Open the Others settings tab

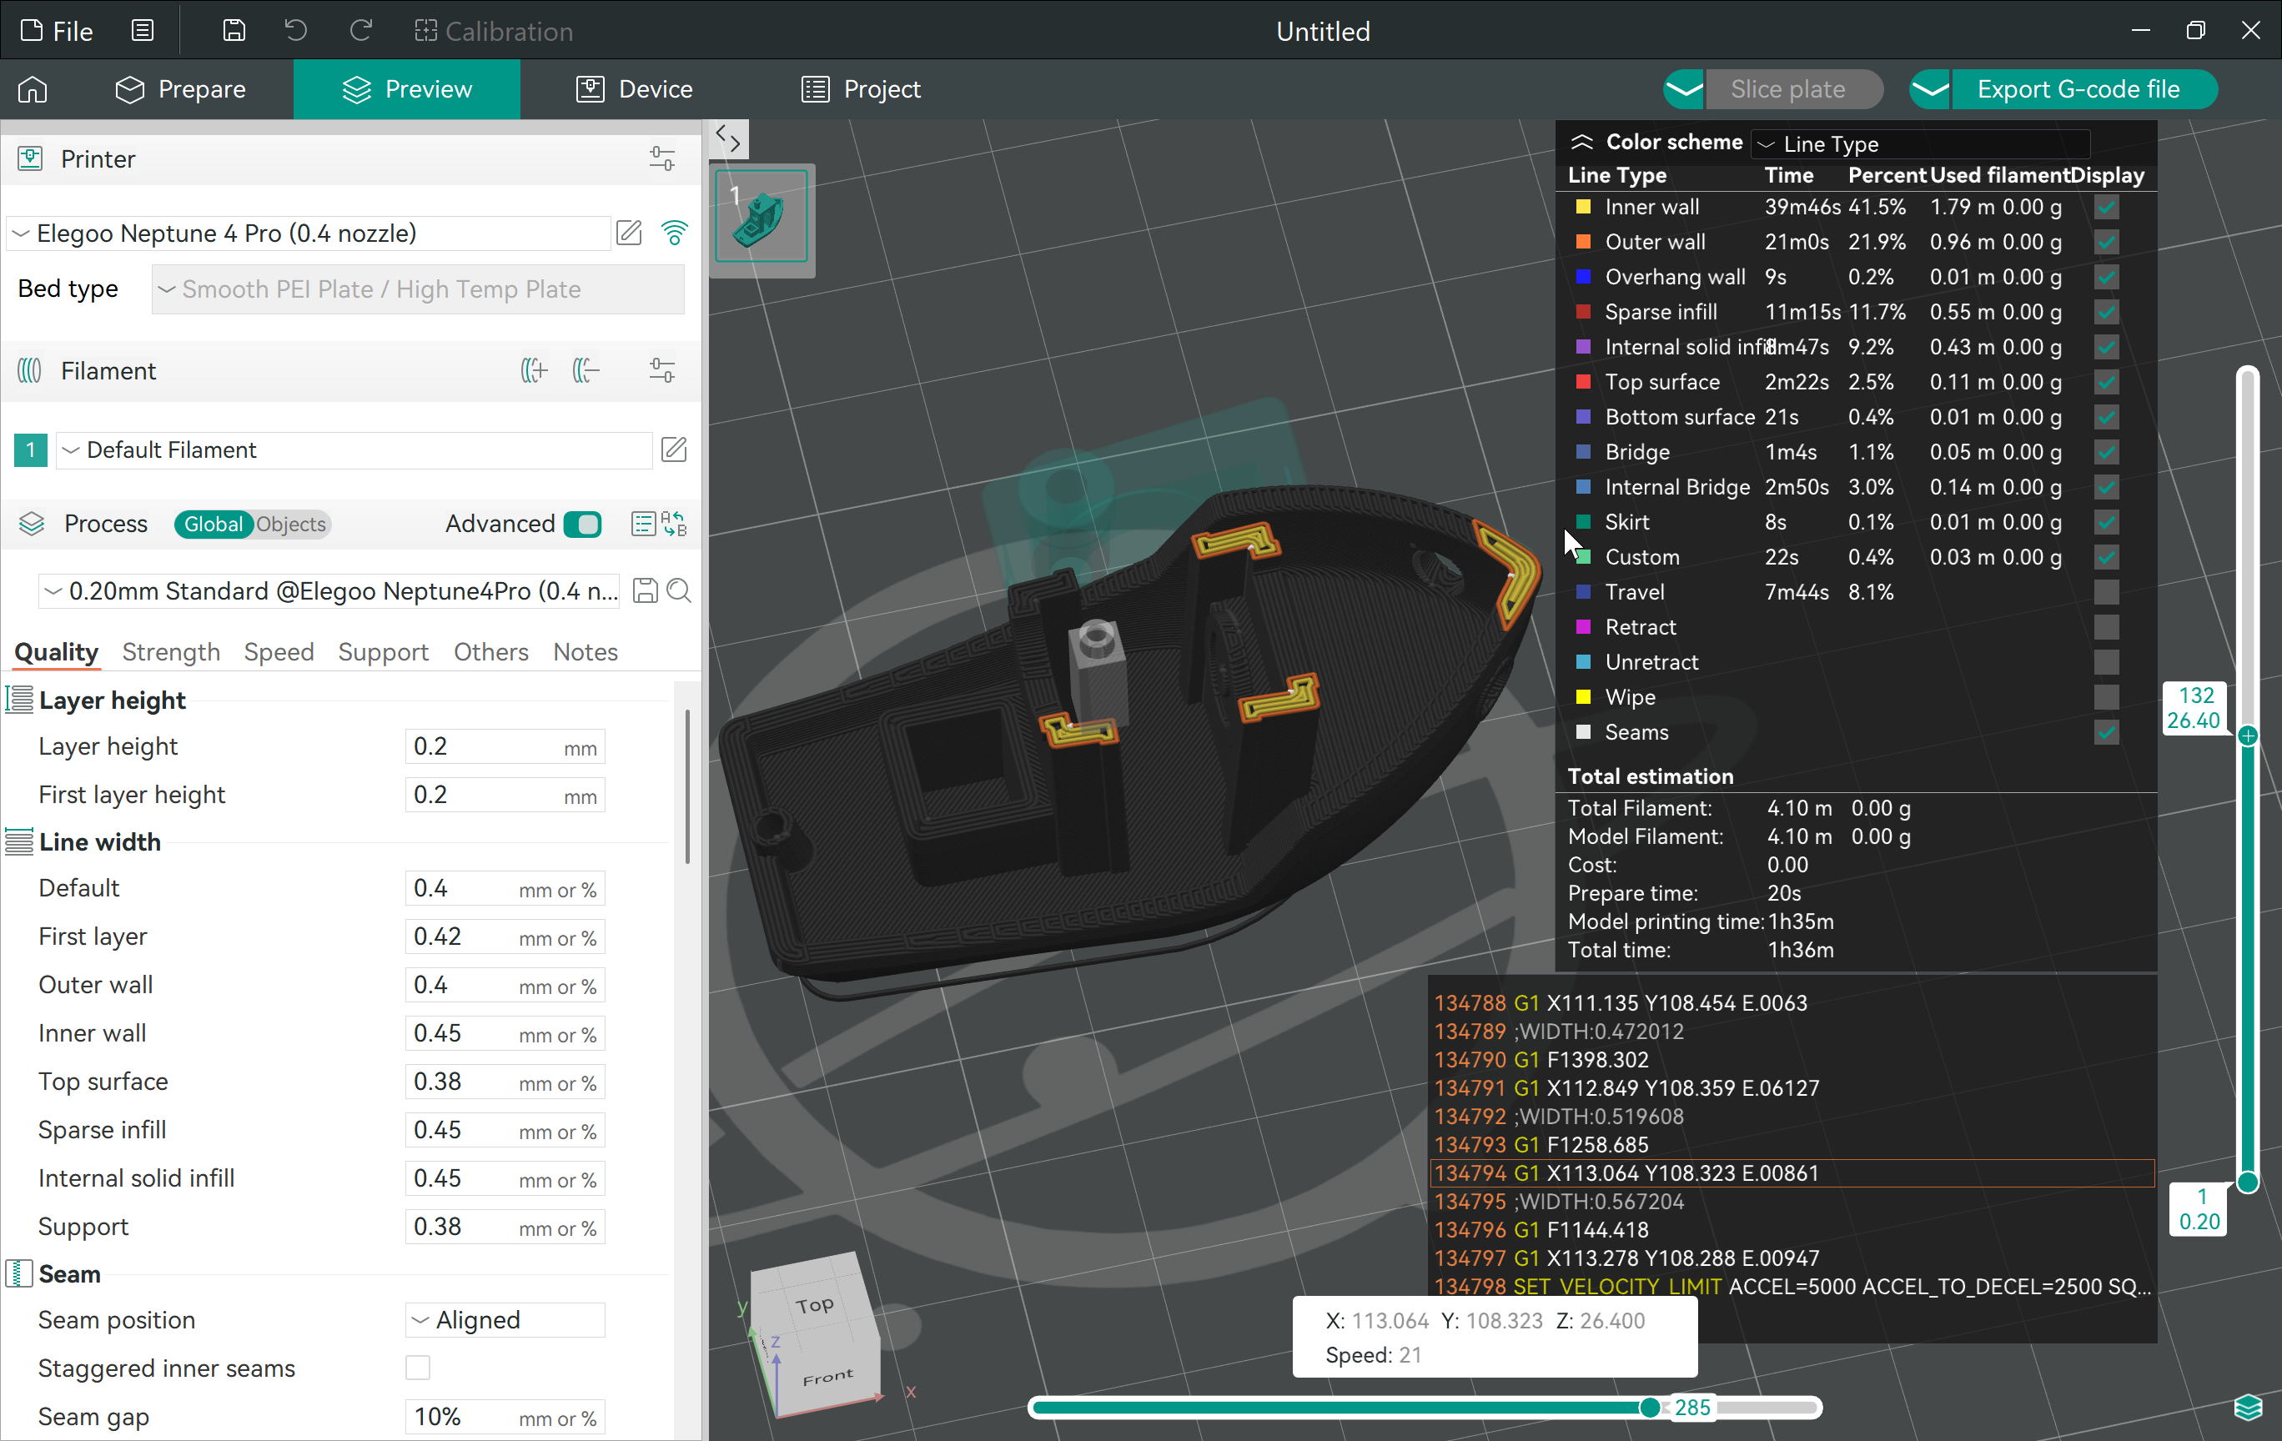pyautogui.click(x=491, y=652)
